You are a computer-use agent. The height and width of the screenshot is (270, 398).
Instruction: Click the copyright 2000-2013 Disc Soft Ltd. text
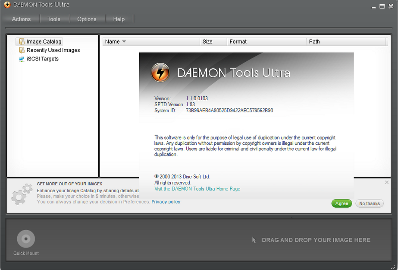click(182, 177)
